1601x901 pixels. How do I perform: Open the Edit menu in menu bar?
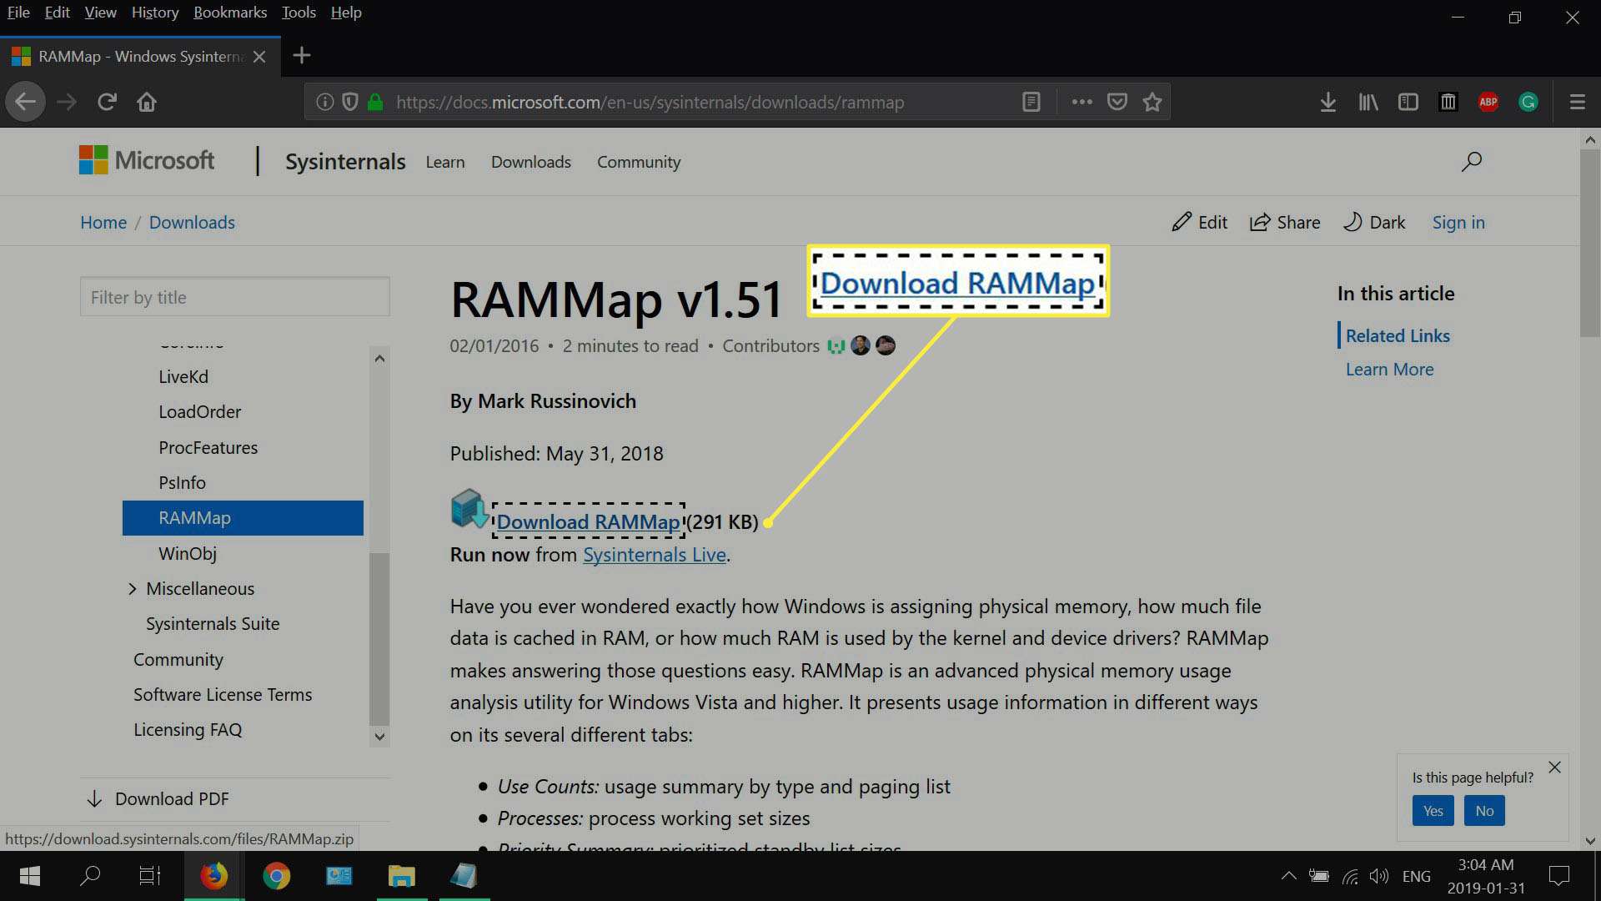[57, 13]
